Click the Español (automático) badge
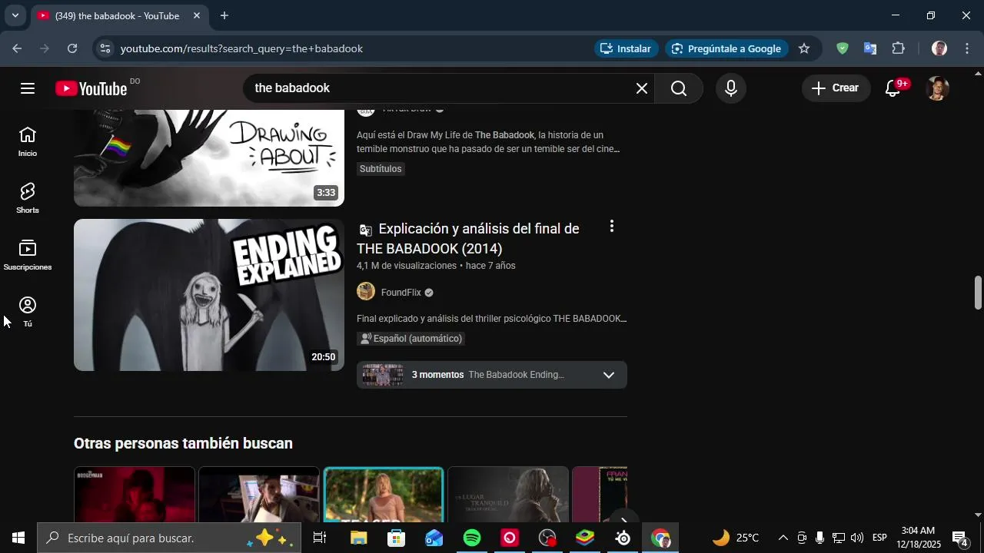 click(x=411, y=339)
